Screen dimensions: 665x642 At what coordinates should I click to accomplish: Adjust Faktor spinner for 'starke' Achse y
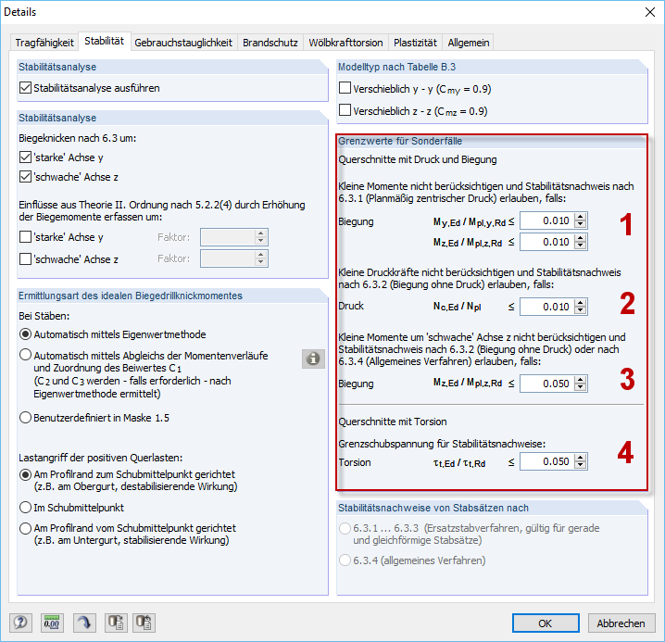click(261, 237)
